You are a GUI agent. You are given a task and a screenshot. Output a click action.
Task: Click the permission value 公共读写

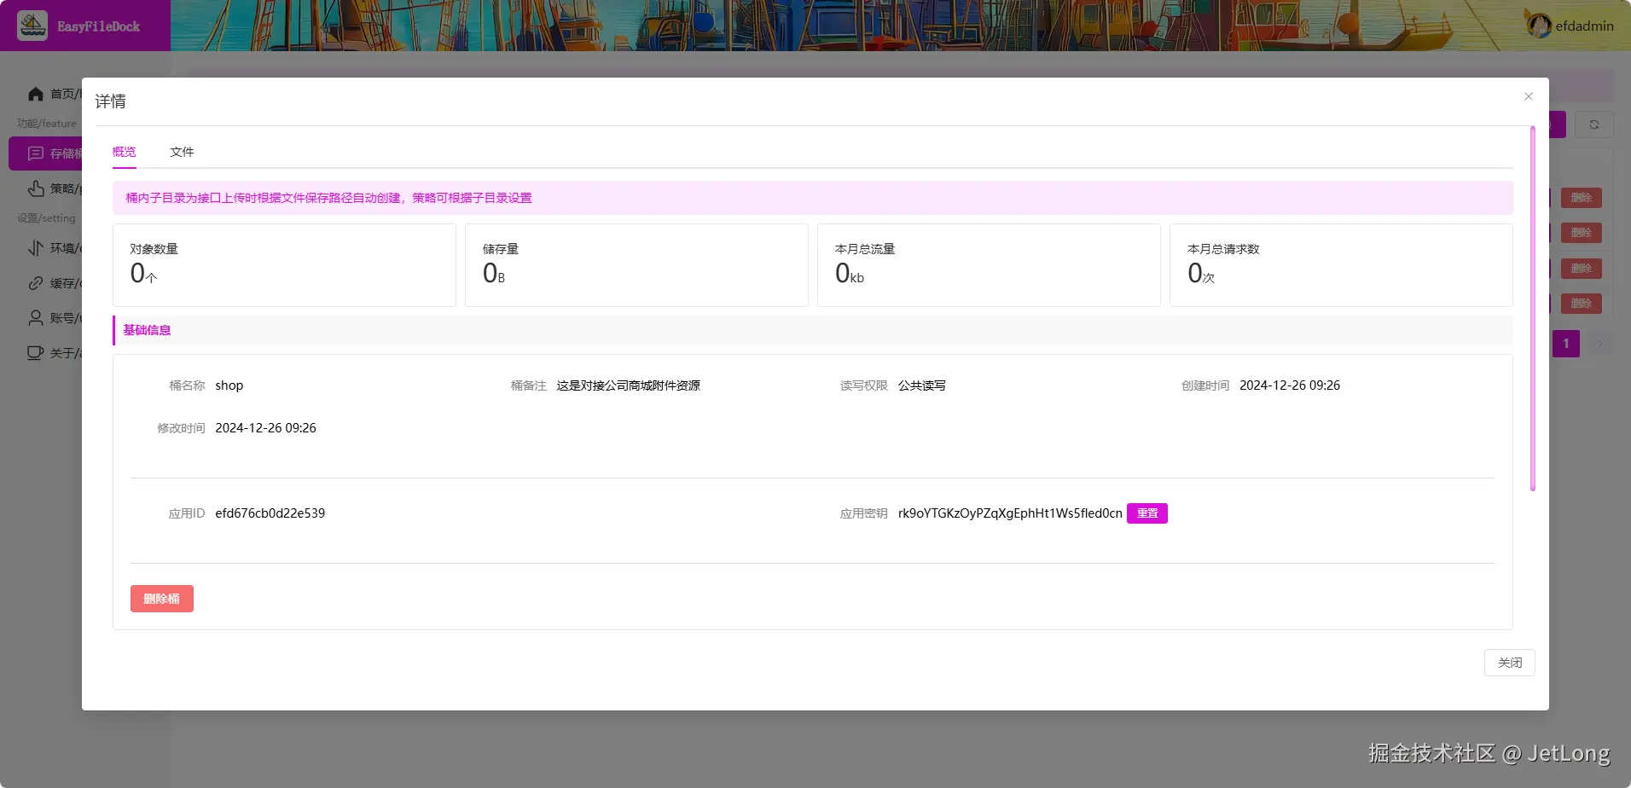pos(922,385)
